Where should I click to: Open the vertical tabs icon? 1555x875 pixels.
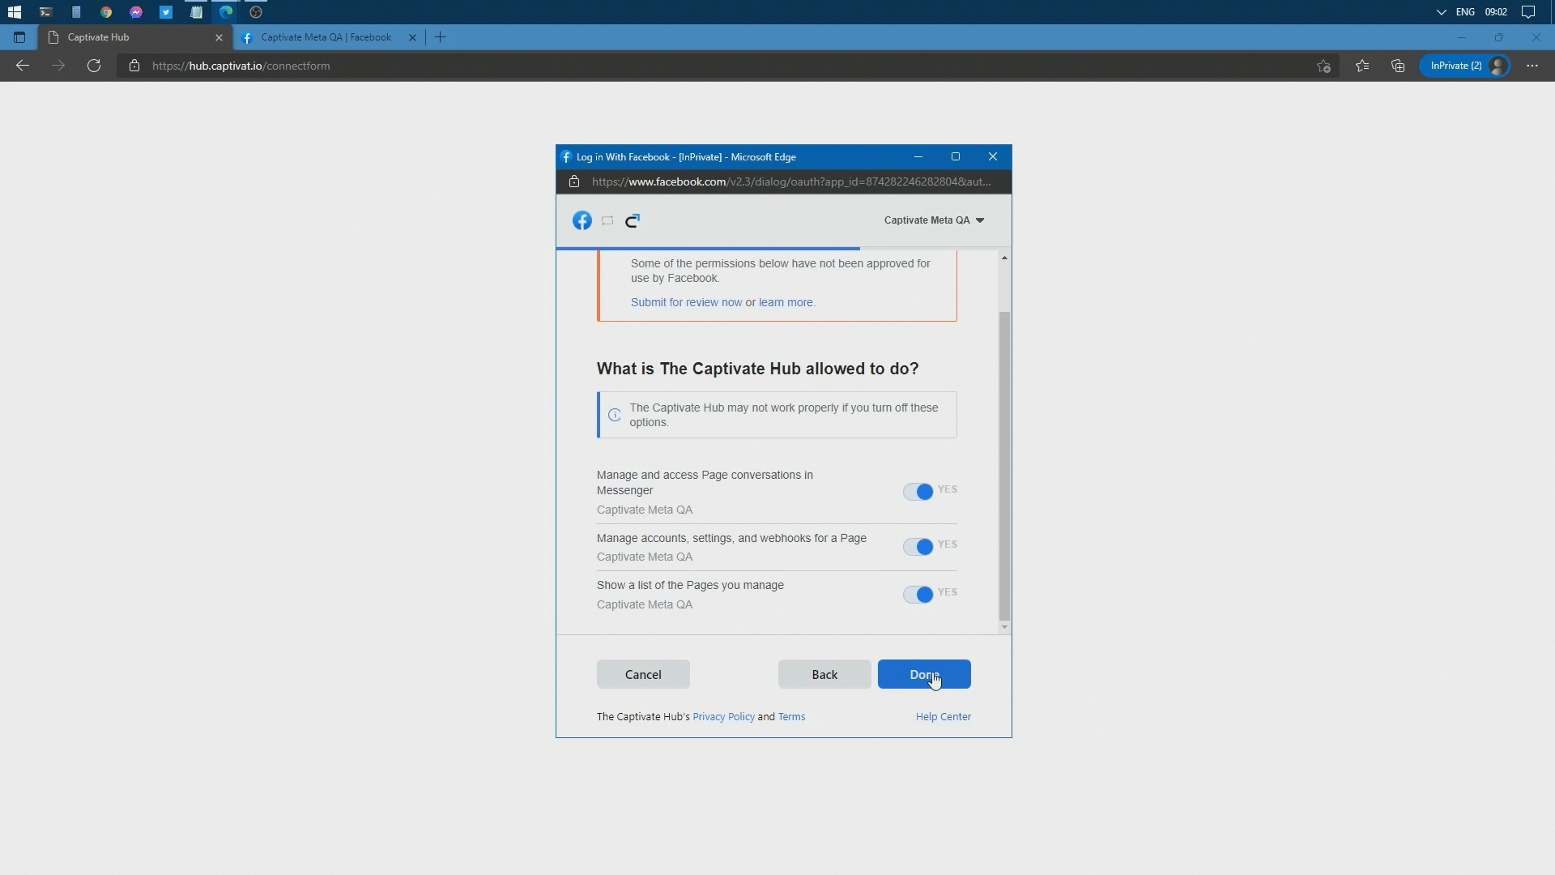19,37
